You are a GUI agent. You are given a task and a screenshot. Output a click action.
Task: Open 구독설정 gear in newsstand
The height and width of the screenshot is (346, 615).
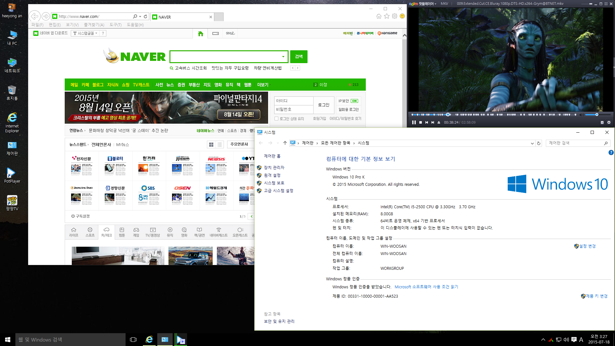(x=80, y=216)
